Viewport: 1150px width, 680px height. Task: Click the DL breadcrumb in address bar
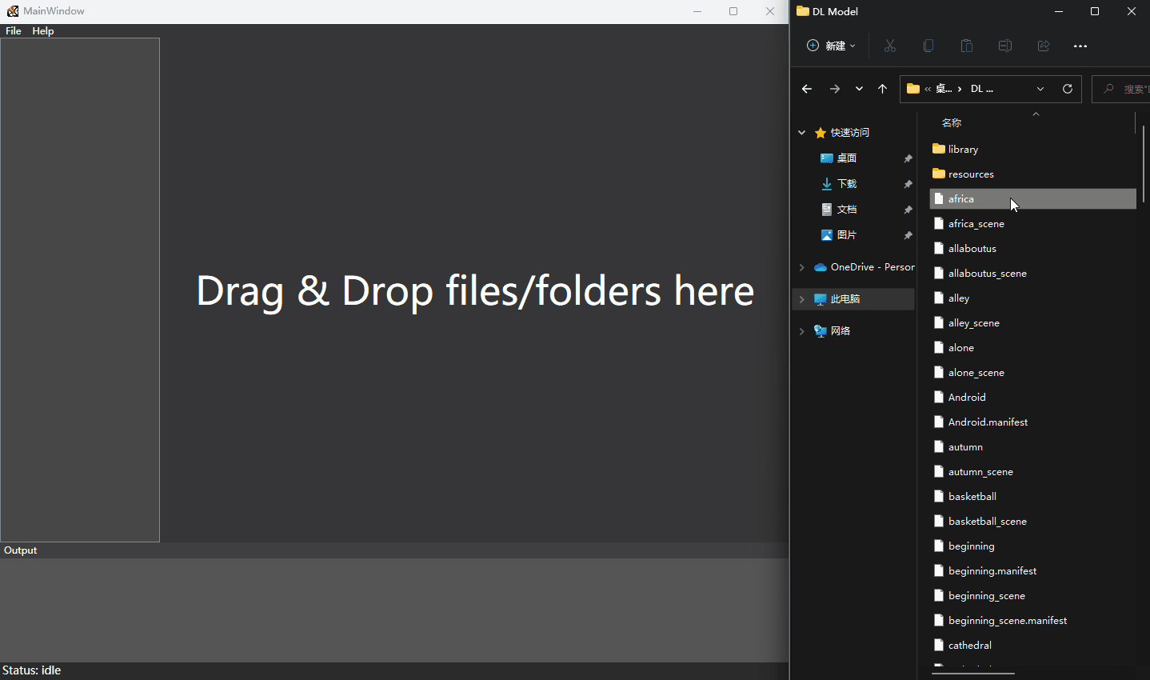point(981,89)
